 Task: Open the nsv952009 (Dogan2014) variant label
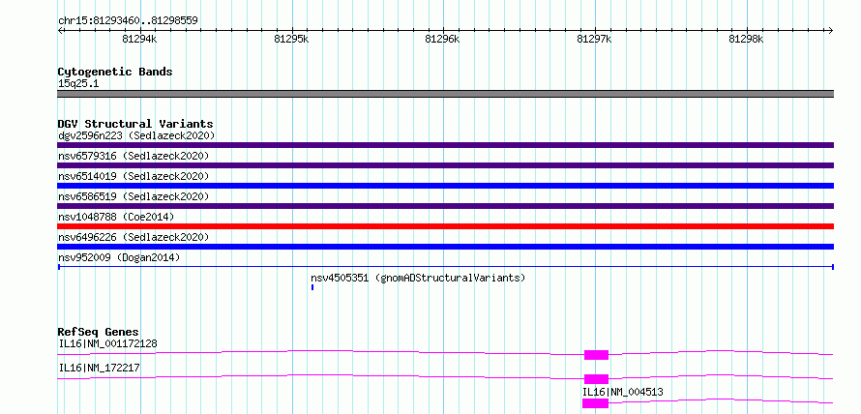pyautogui.click(x=119, y=257)
